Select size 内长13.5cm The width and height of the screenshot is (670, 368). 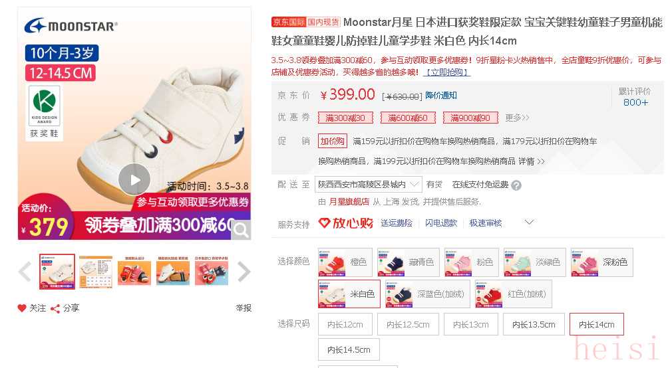pos(534,325)
